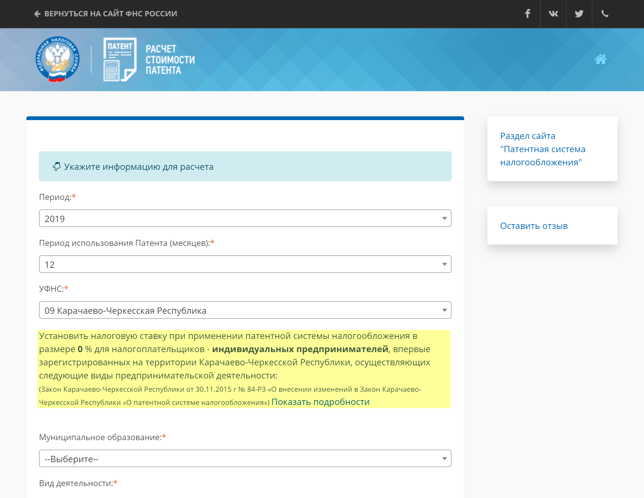Click the Расчет стоимости патента title
Image resolution: width=644 pixels, height=498 pixels.
[170, 59]
